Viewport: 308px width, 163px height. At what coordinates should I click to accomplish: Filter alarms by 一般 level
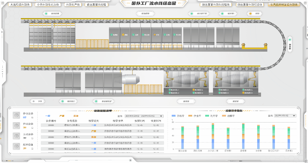[48, 116]
